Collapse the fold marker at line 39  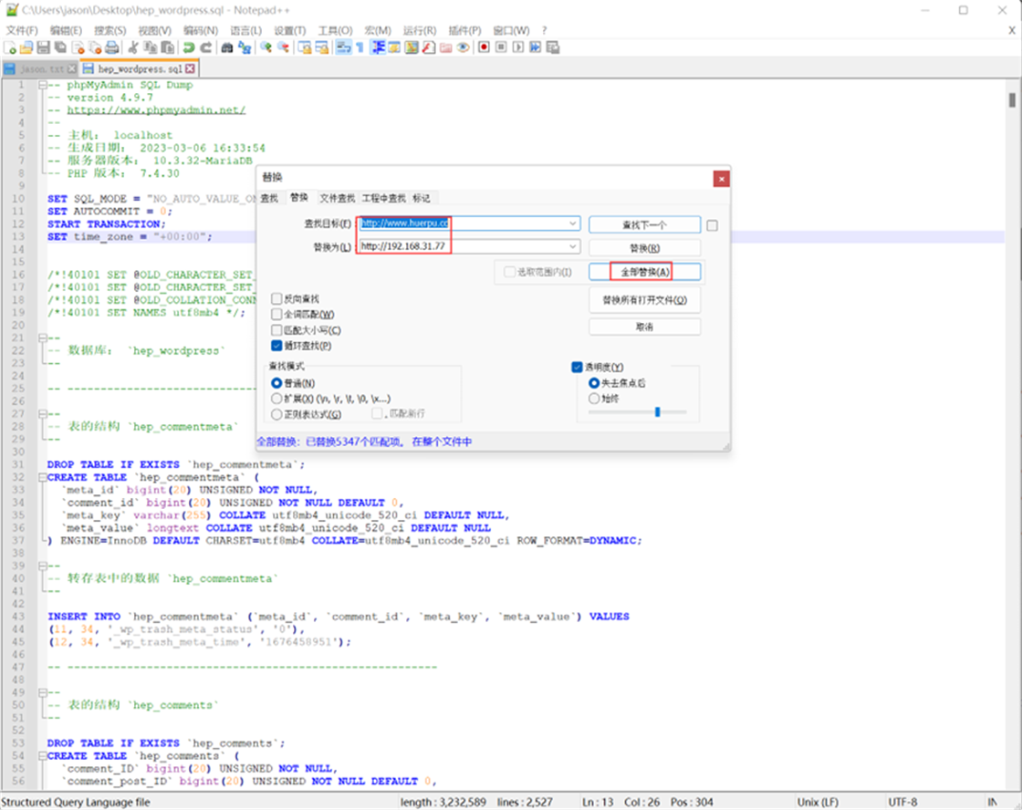[42, 566]
